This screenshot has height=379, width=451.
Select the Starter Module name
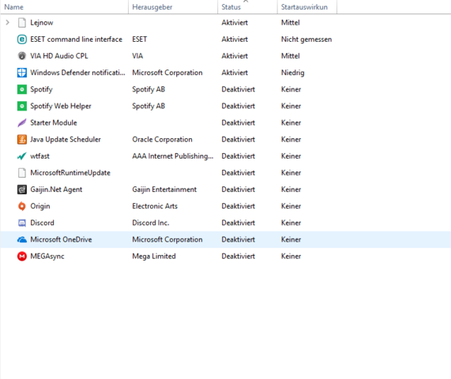[x=54, y=122]
